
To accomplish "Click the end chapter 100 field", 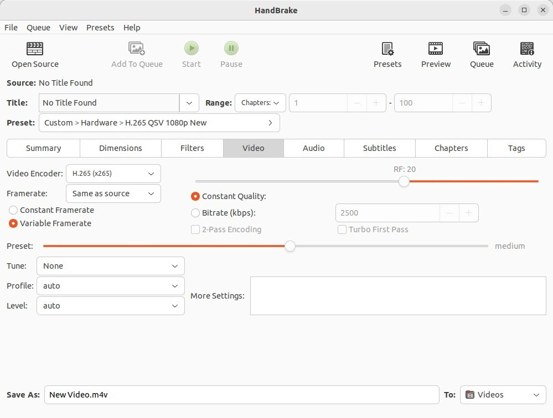I will tap(423, 103).
